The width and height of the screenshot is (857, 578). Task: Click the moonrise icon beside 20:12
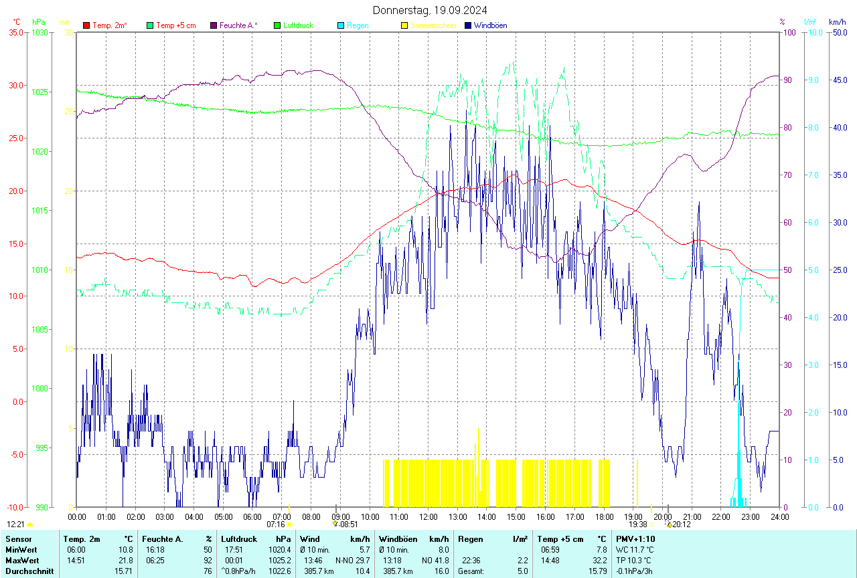pyautogui.click(x=669, y=524)
